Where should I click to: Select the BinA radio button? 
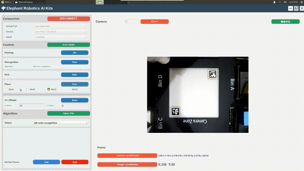6,89
